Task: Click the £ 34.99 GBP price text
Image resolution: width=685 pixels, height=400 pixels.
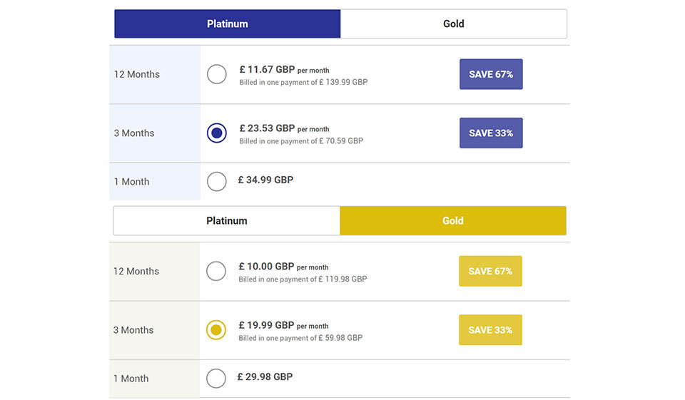Action: point(265,180)
